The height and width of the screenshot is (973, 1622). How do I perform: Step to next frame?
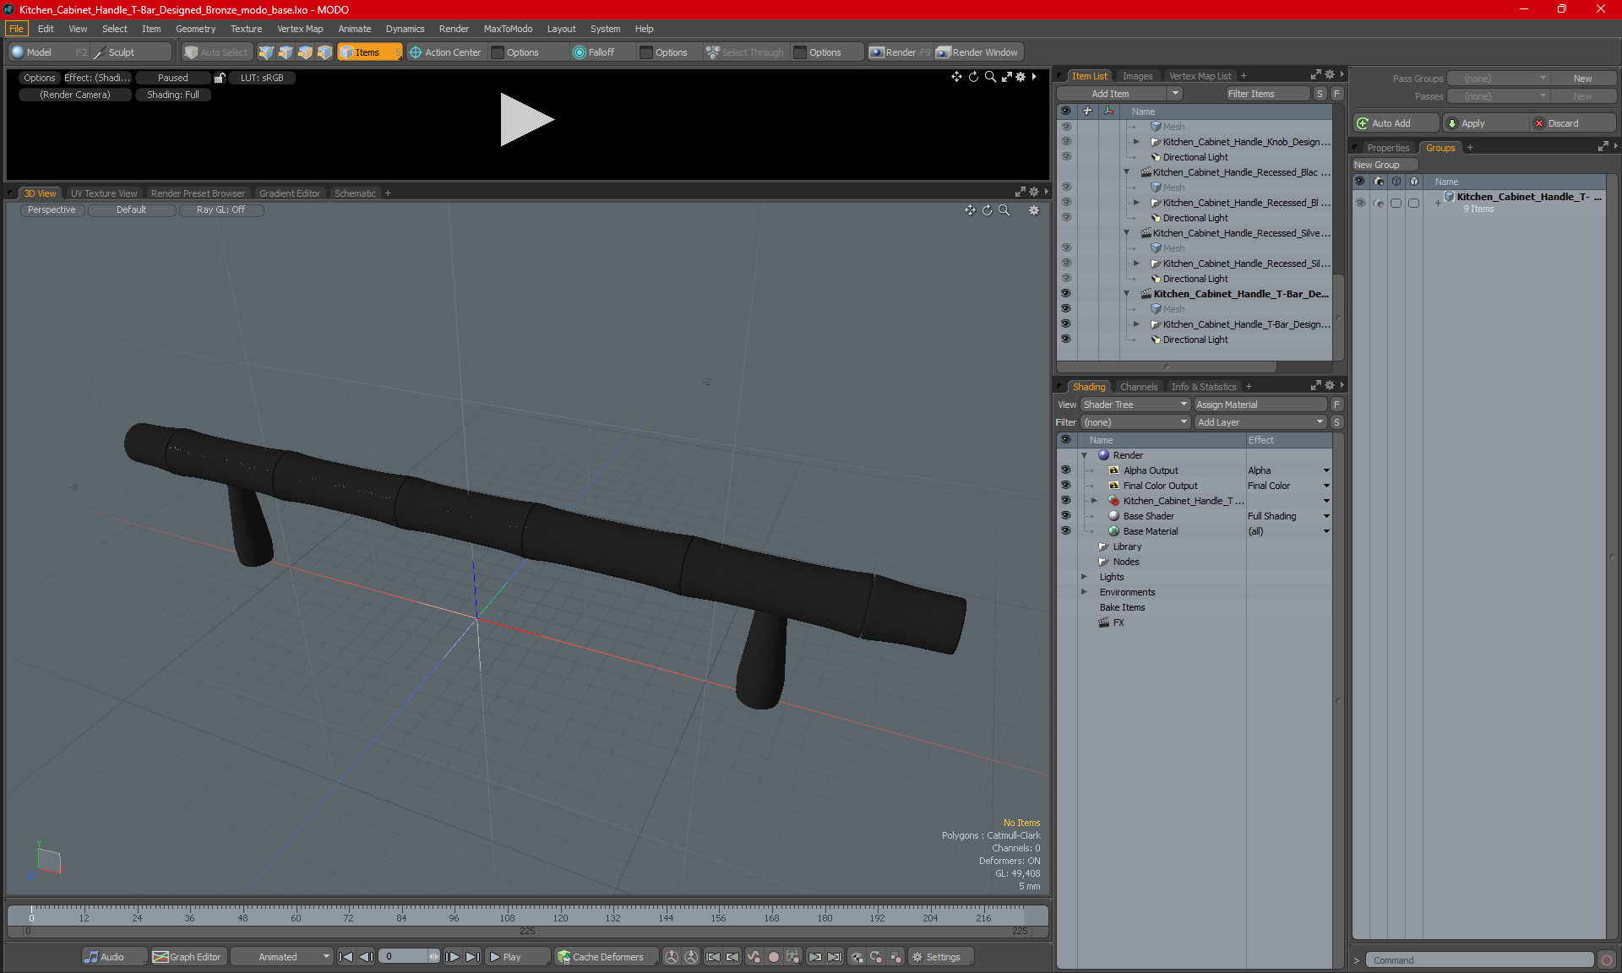(x=453, y=957)
